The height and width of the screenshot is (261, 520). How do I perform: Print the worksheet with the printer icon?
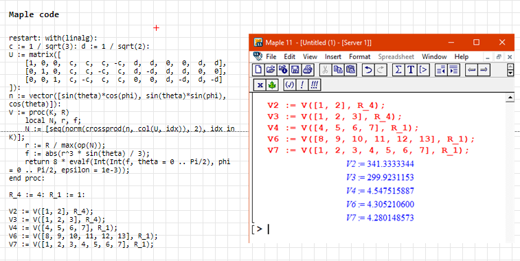point(307,69)
